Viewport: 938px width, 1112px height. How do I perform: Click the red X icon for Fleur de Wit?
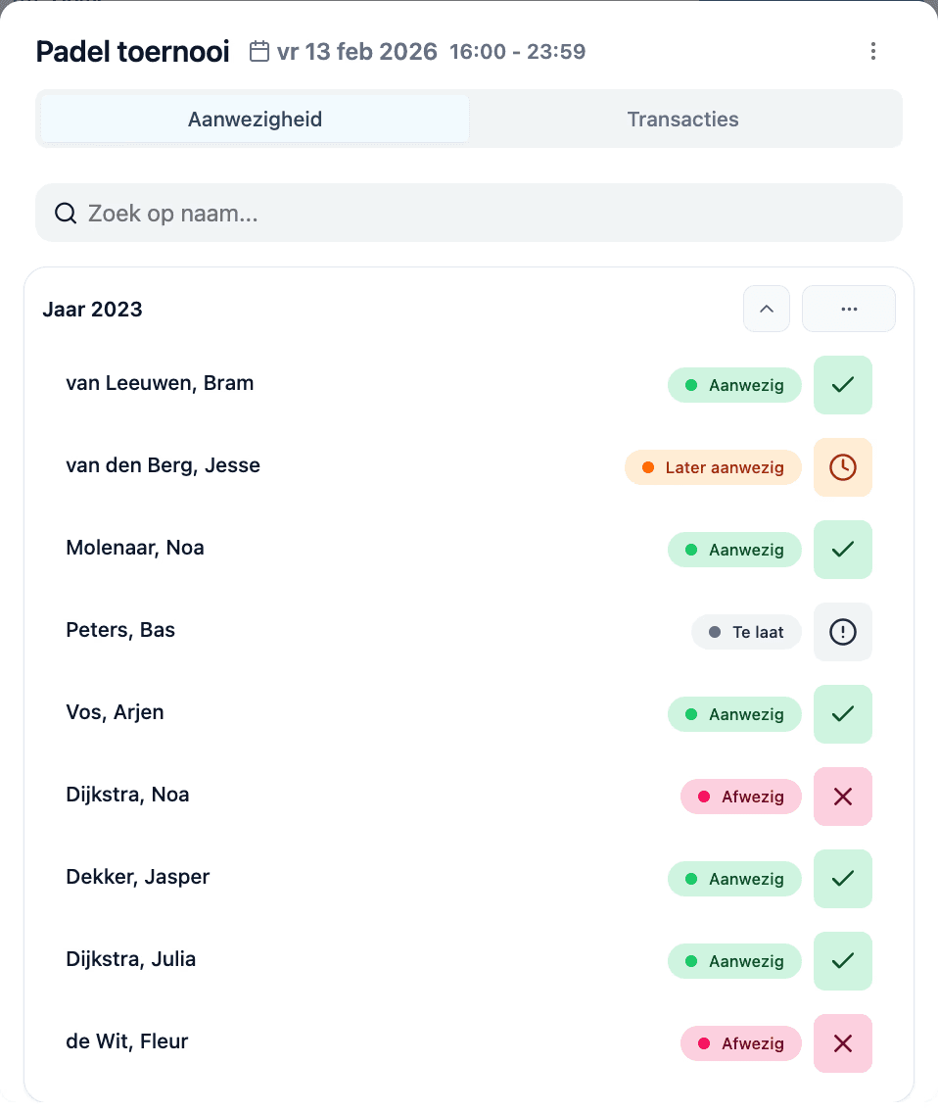pyautogui.click(x=842, y=1043)
